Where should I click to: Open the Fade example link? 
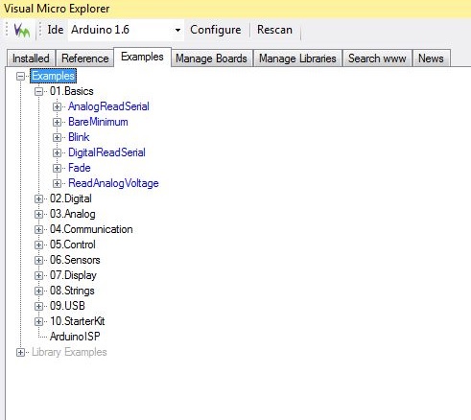(80, 168)
